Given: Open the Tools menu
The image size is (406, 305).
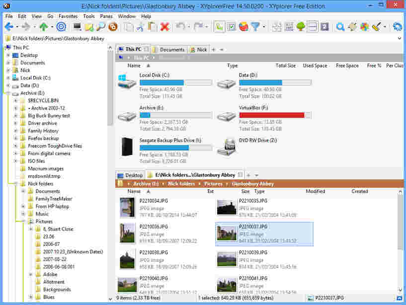Looking at the screenshot, I should (88, 16).
